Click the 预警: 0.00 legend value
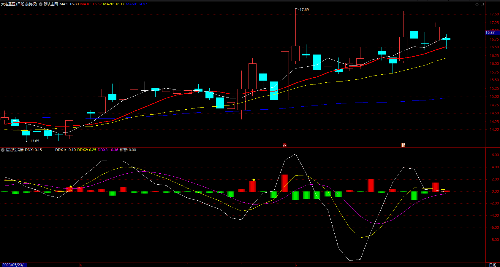This screenshot has height=267, width=500. click(128, 150)
